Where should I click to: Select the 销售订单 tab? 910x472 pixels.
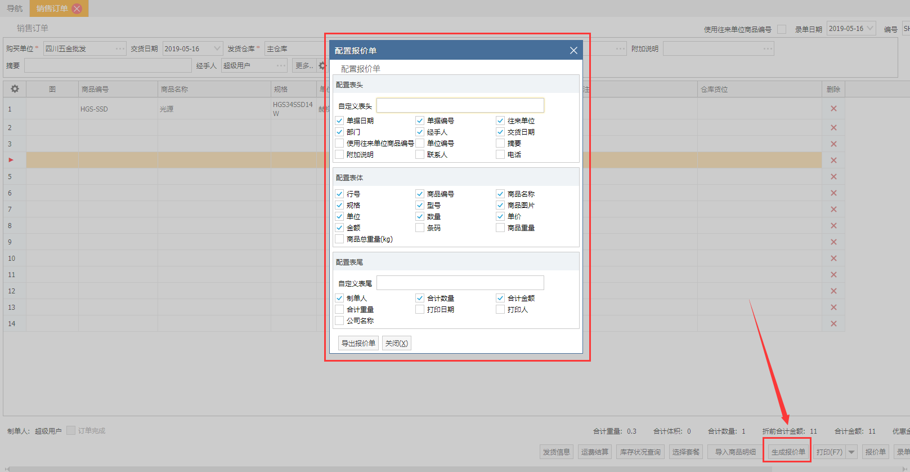point(52,8)
